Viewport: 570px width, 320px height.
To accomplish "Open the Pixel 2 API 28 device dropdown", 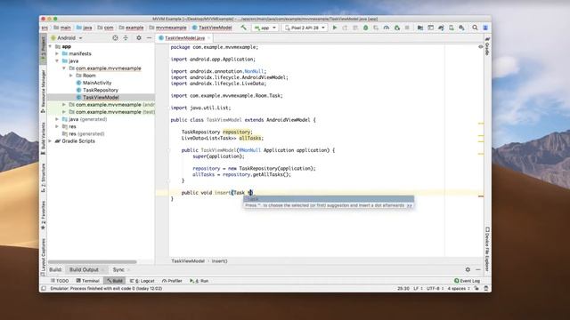I will coord(305,28).
